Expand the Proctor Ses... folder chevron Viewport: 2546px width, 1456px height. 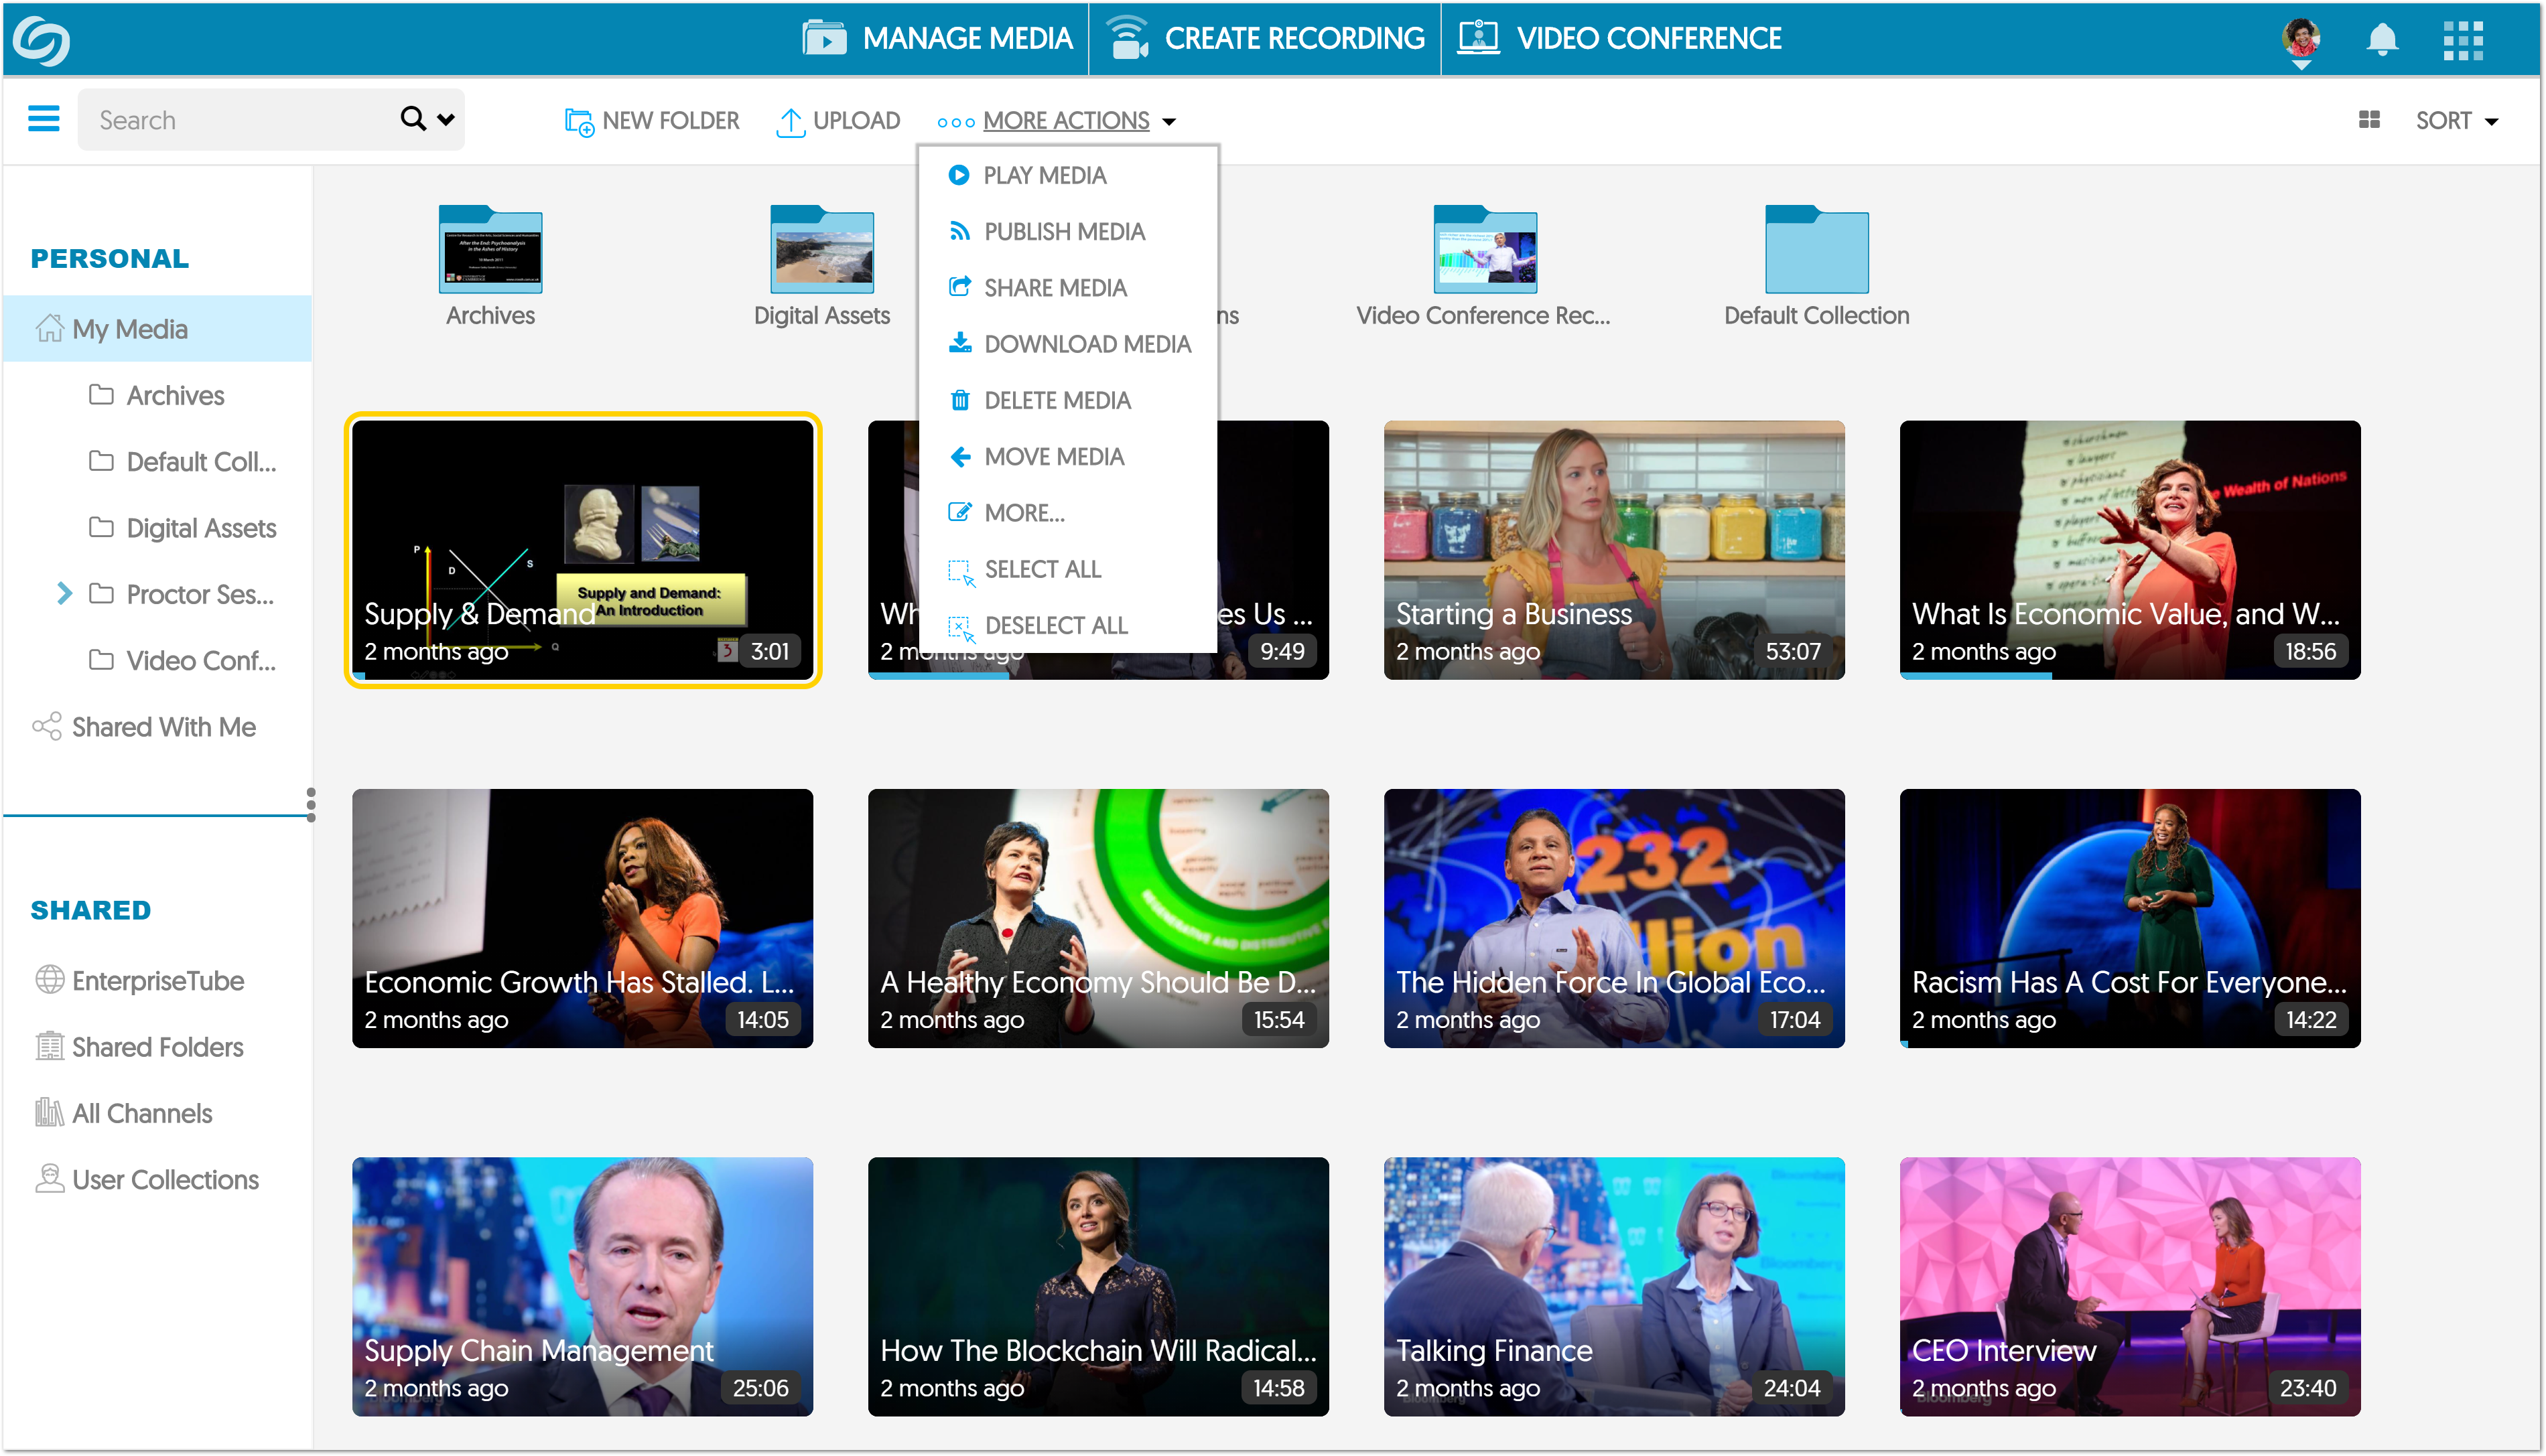pyautogui.click(x=65, y=594)
